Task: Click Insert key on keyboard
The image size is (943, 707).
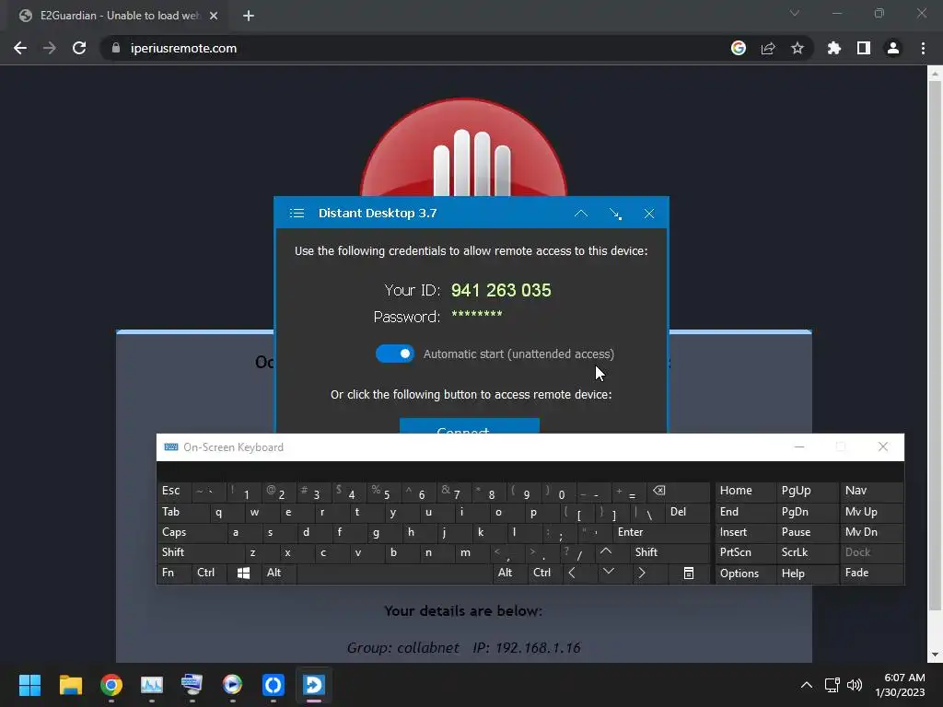Action: click(x=744, y=533)
